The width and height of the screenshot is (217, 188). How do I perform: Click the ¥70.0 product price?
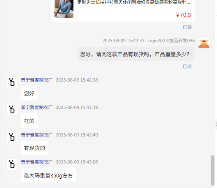(183, 15)
